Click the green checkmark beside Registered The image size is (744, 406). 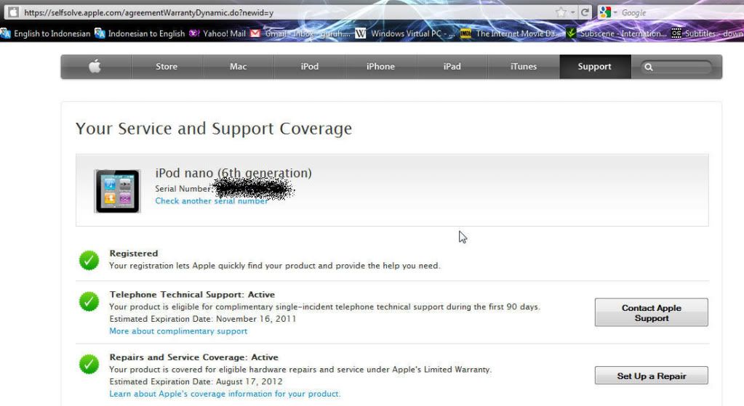89,260
